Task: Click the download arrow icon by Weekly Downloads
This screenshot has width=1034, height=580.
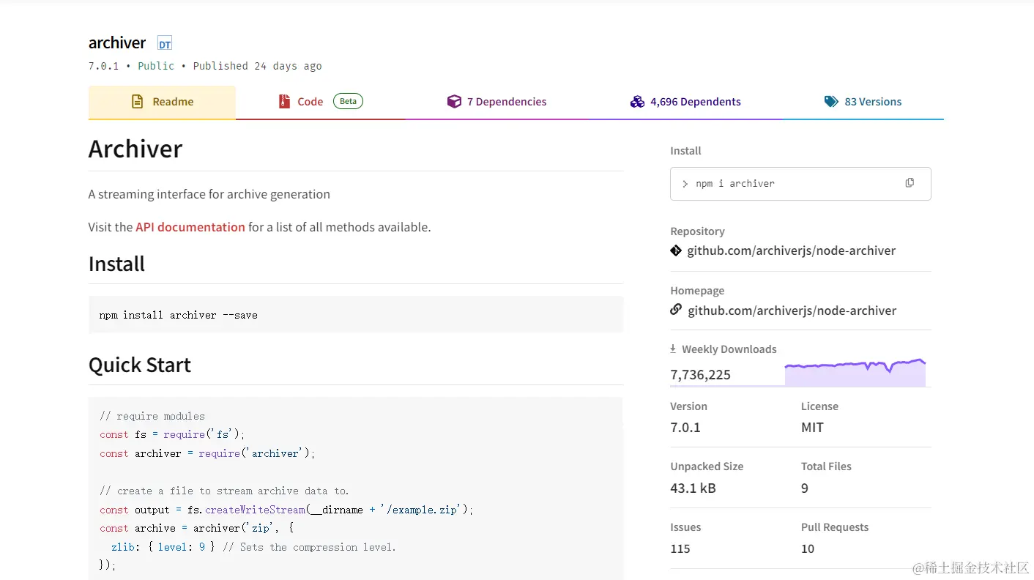Action: coord(673,349)
